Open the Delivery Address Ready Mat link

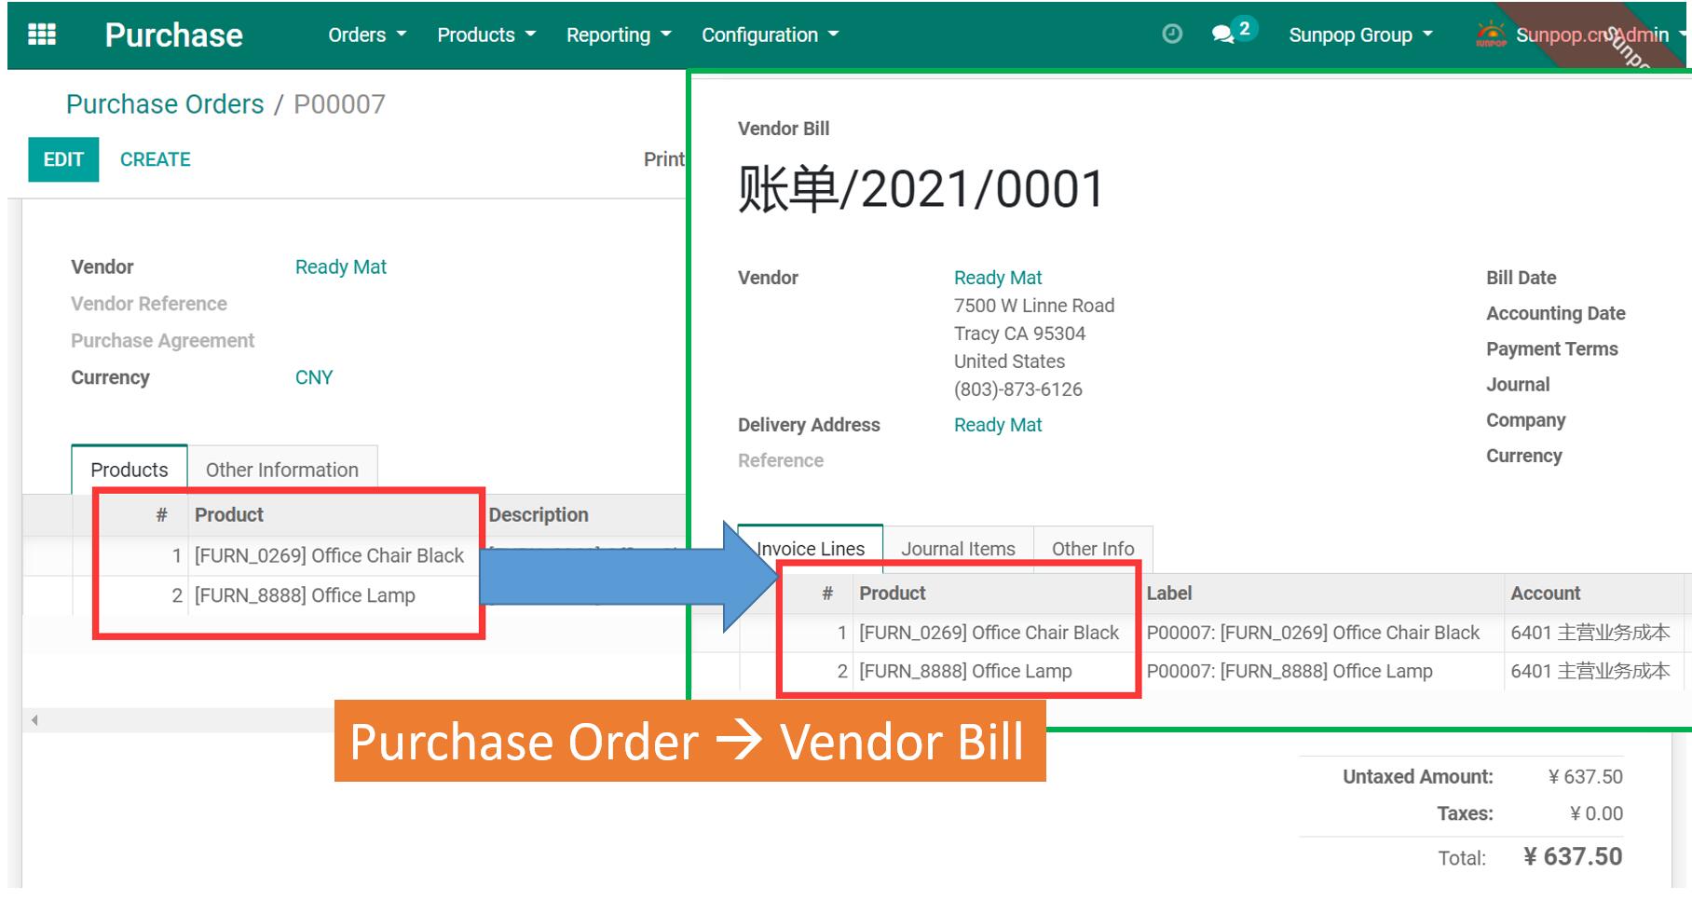[997, 425]
